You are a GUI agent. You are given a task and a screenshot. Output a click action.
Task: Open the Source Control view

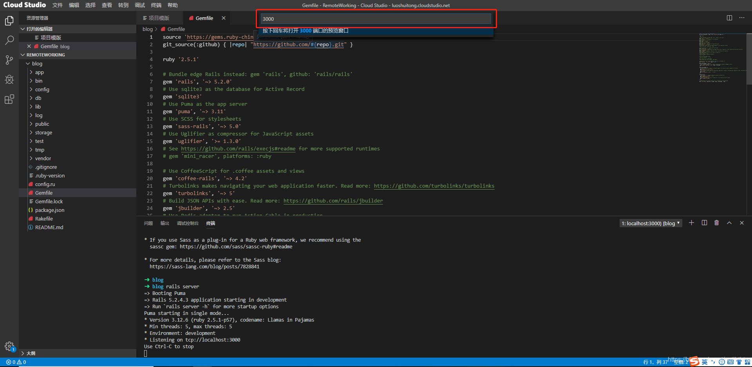9,60
